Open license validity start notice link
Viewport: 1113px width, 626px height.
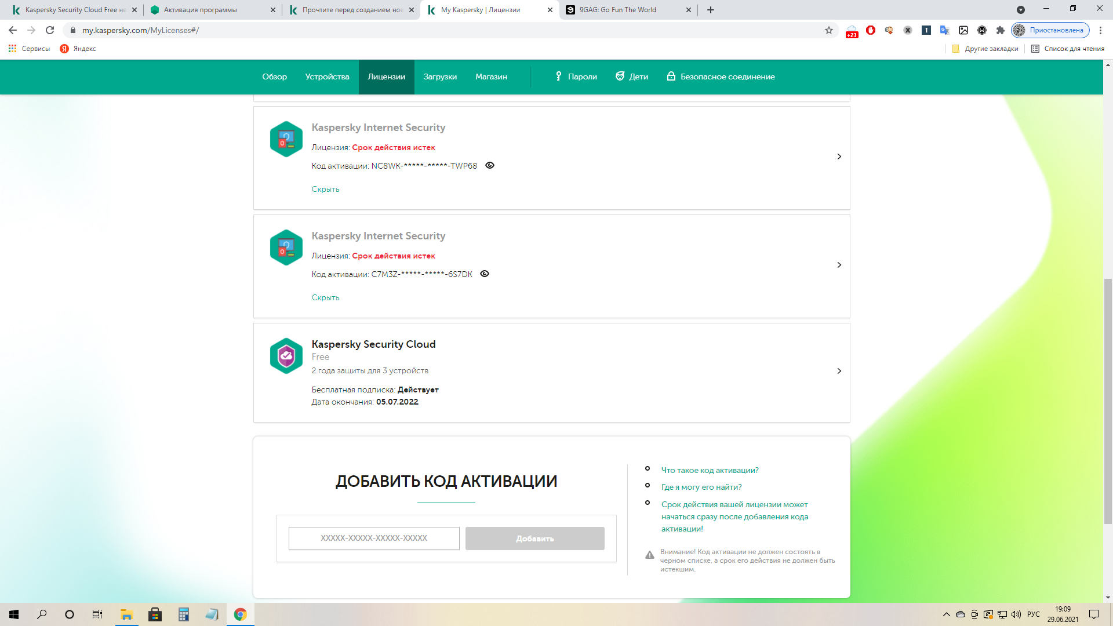tap(734, 516)
